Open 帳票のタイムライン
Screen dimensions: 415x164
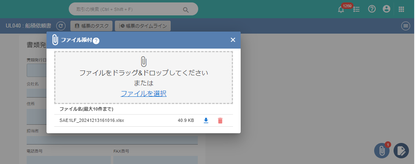point(143,26)
